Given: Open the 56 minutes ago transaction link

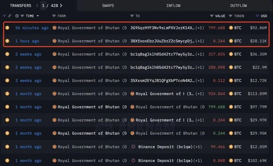Looking at the screenshot, I should click(x=32, y=28).
